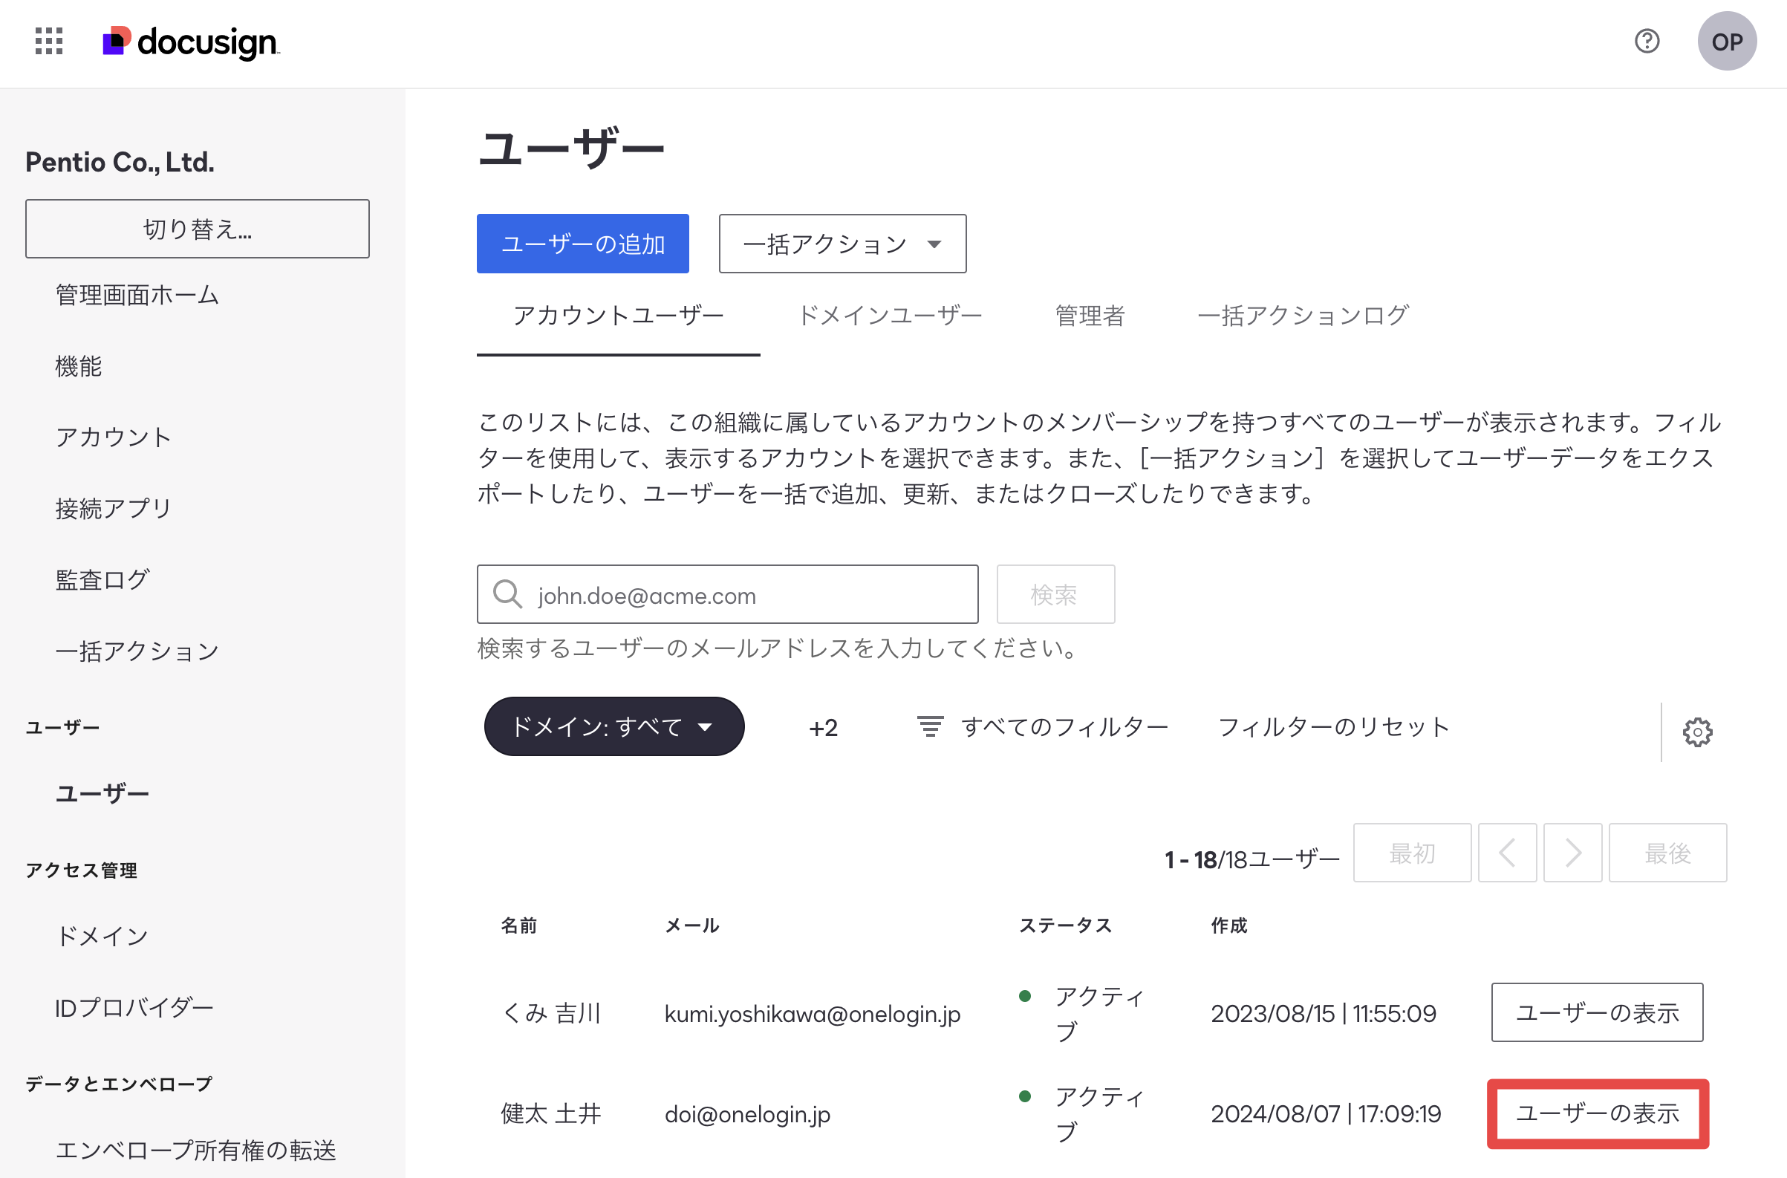Click the 作成 column header
Viewport: 1787px width, 1178px height.
click(1229, 925)
